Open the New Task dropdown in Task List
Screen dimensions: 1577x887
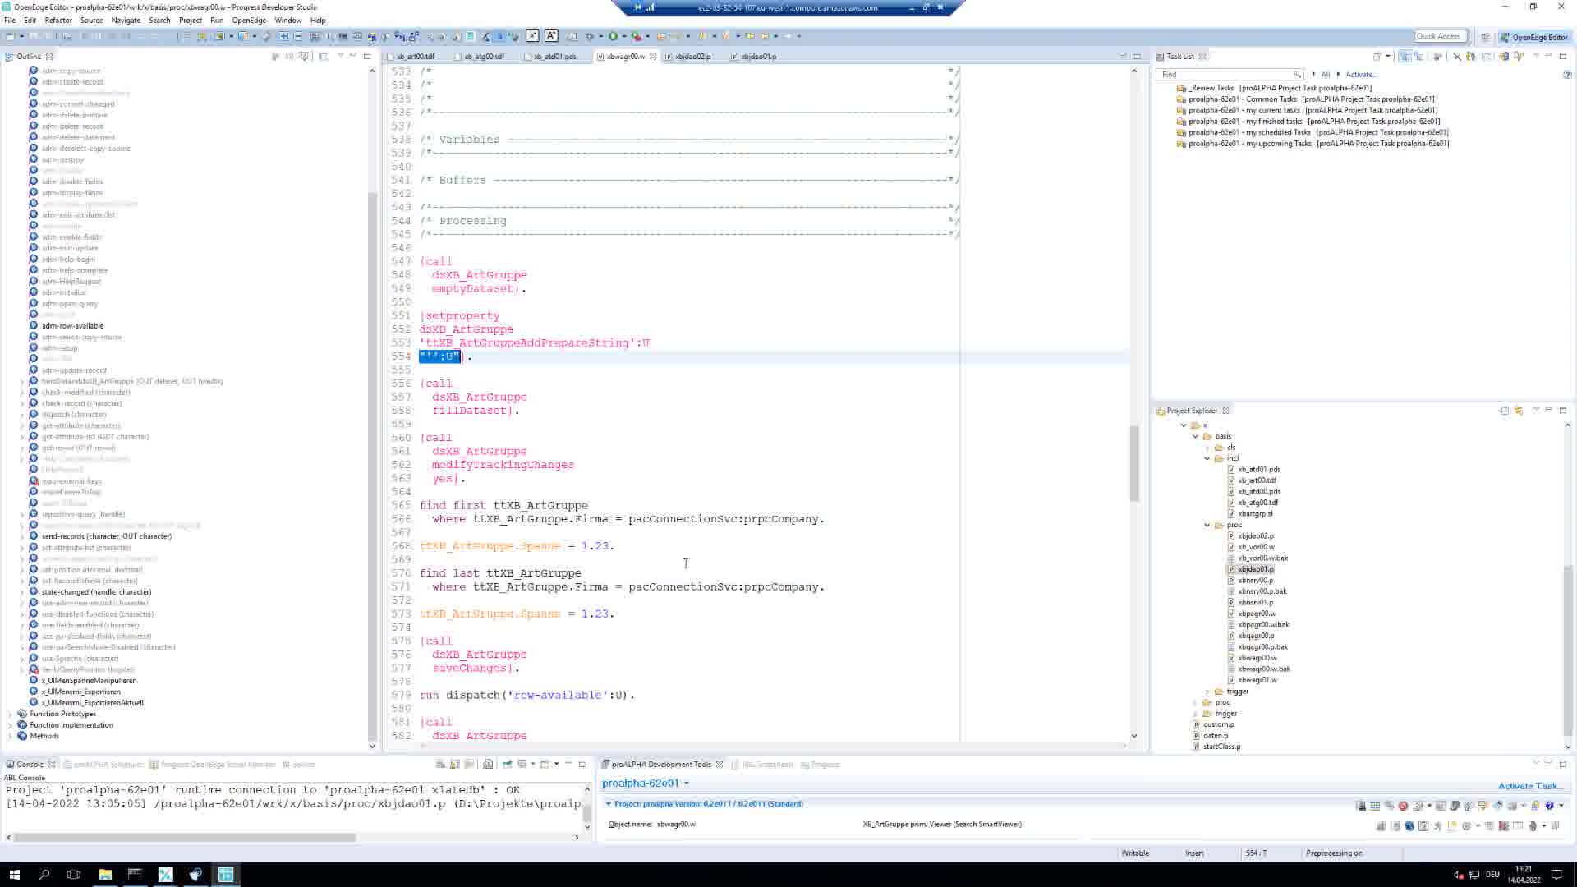[1388, 57]
